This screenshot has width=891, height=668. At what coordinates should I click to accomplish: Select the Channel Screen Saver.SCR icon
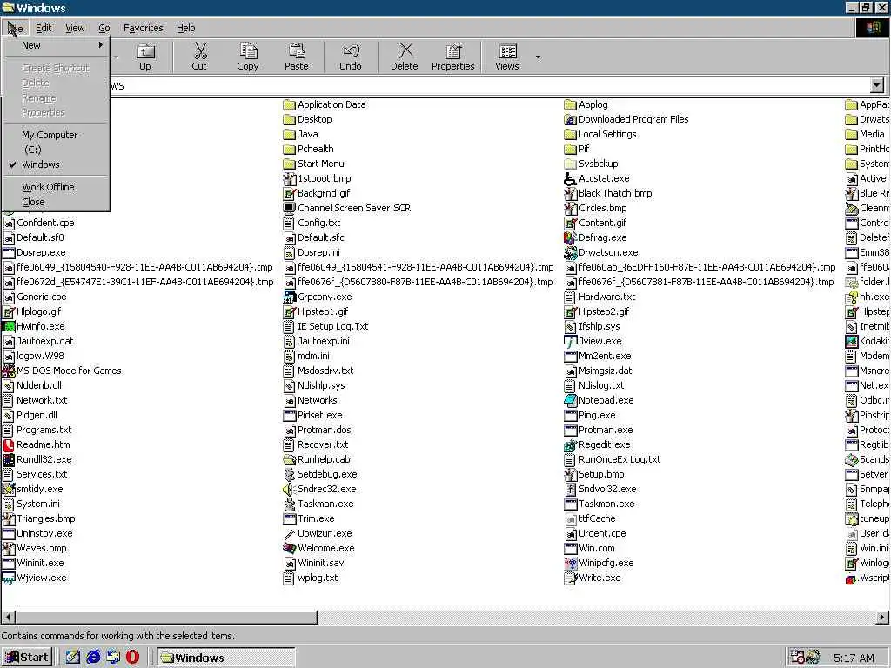point(289,208)
